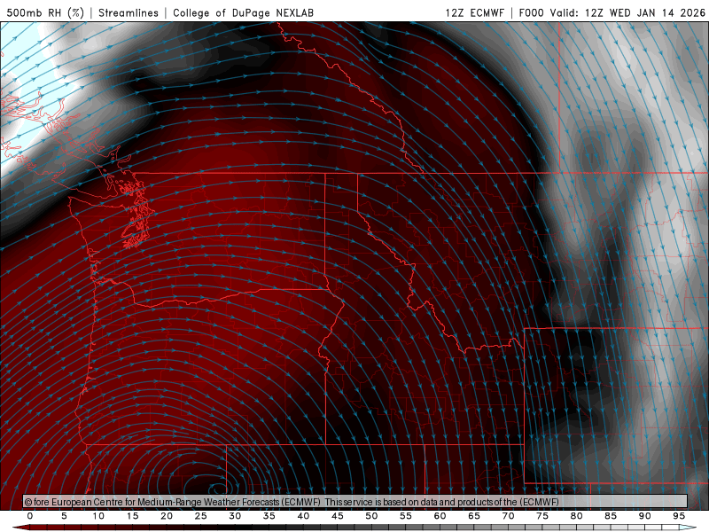Select the "50" humidity scale label
The image size is (709, 532).
(371, 516)
